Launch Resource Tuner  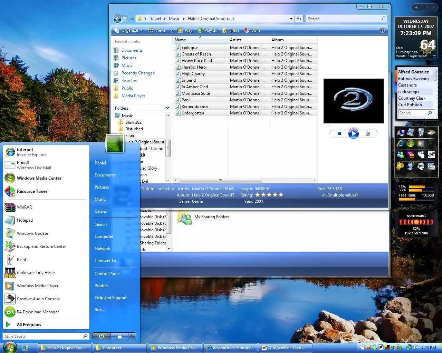(46, 191)
